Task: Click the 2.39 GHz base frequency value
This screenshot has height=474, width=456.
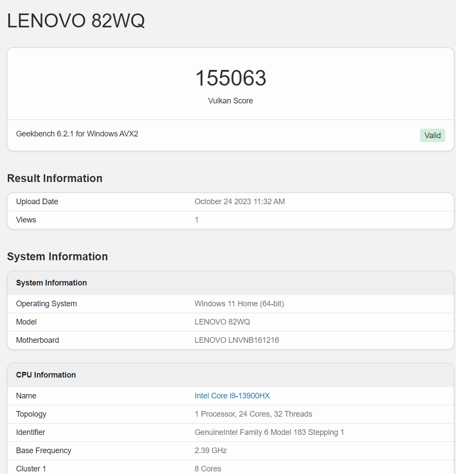Action: 210,451
